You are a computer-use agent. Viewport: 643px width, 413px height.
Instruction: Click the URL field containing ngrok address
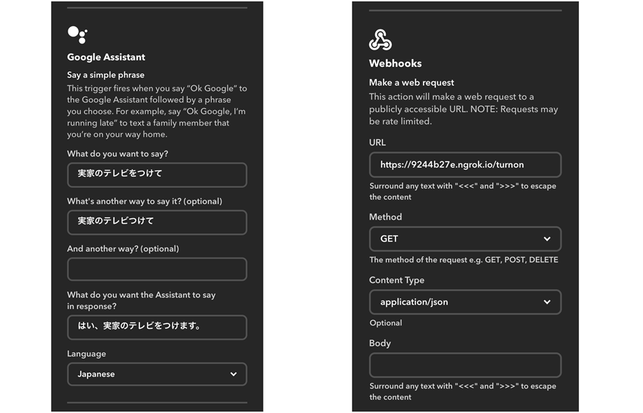[x=465, y=165]
